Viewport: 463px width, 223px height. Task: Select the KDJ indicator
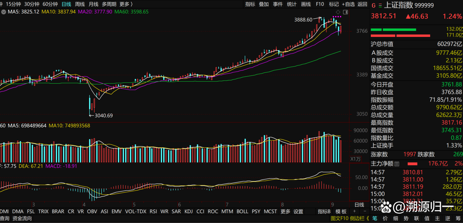tap(188, 212)
